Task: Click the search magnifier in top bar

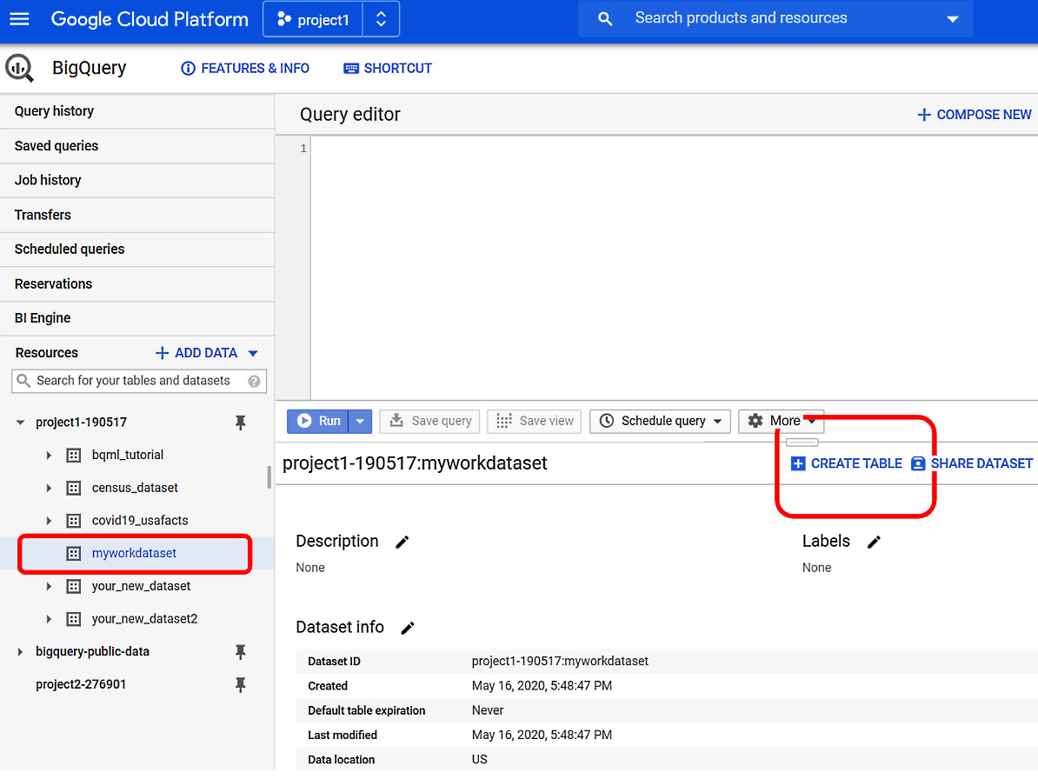Action: [x=604, y=18]
